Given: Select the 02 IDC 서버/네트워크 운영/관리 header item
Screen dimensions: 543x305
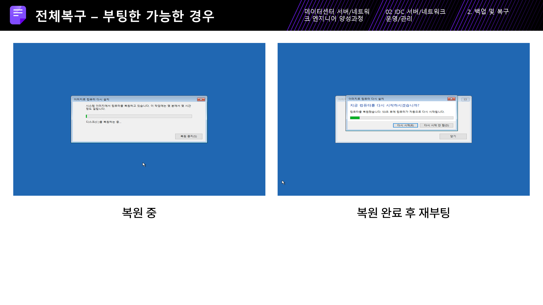Looking at the screenshot, I should [x=415, y=15].
